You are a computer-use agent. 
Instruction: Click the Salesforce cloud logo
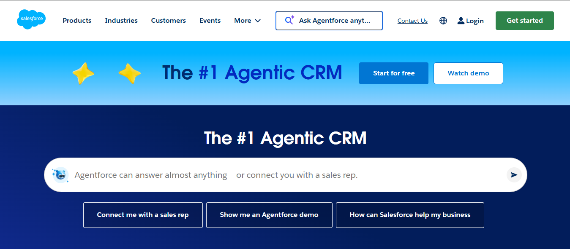(x=31, y=19)
